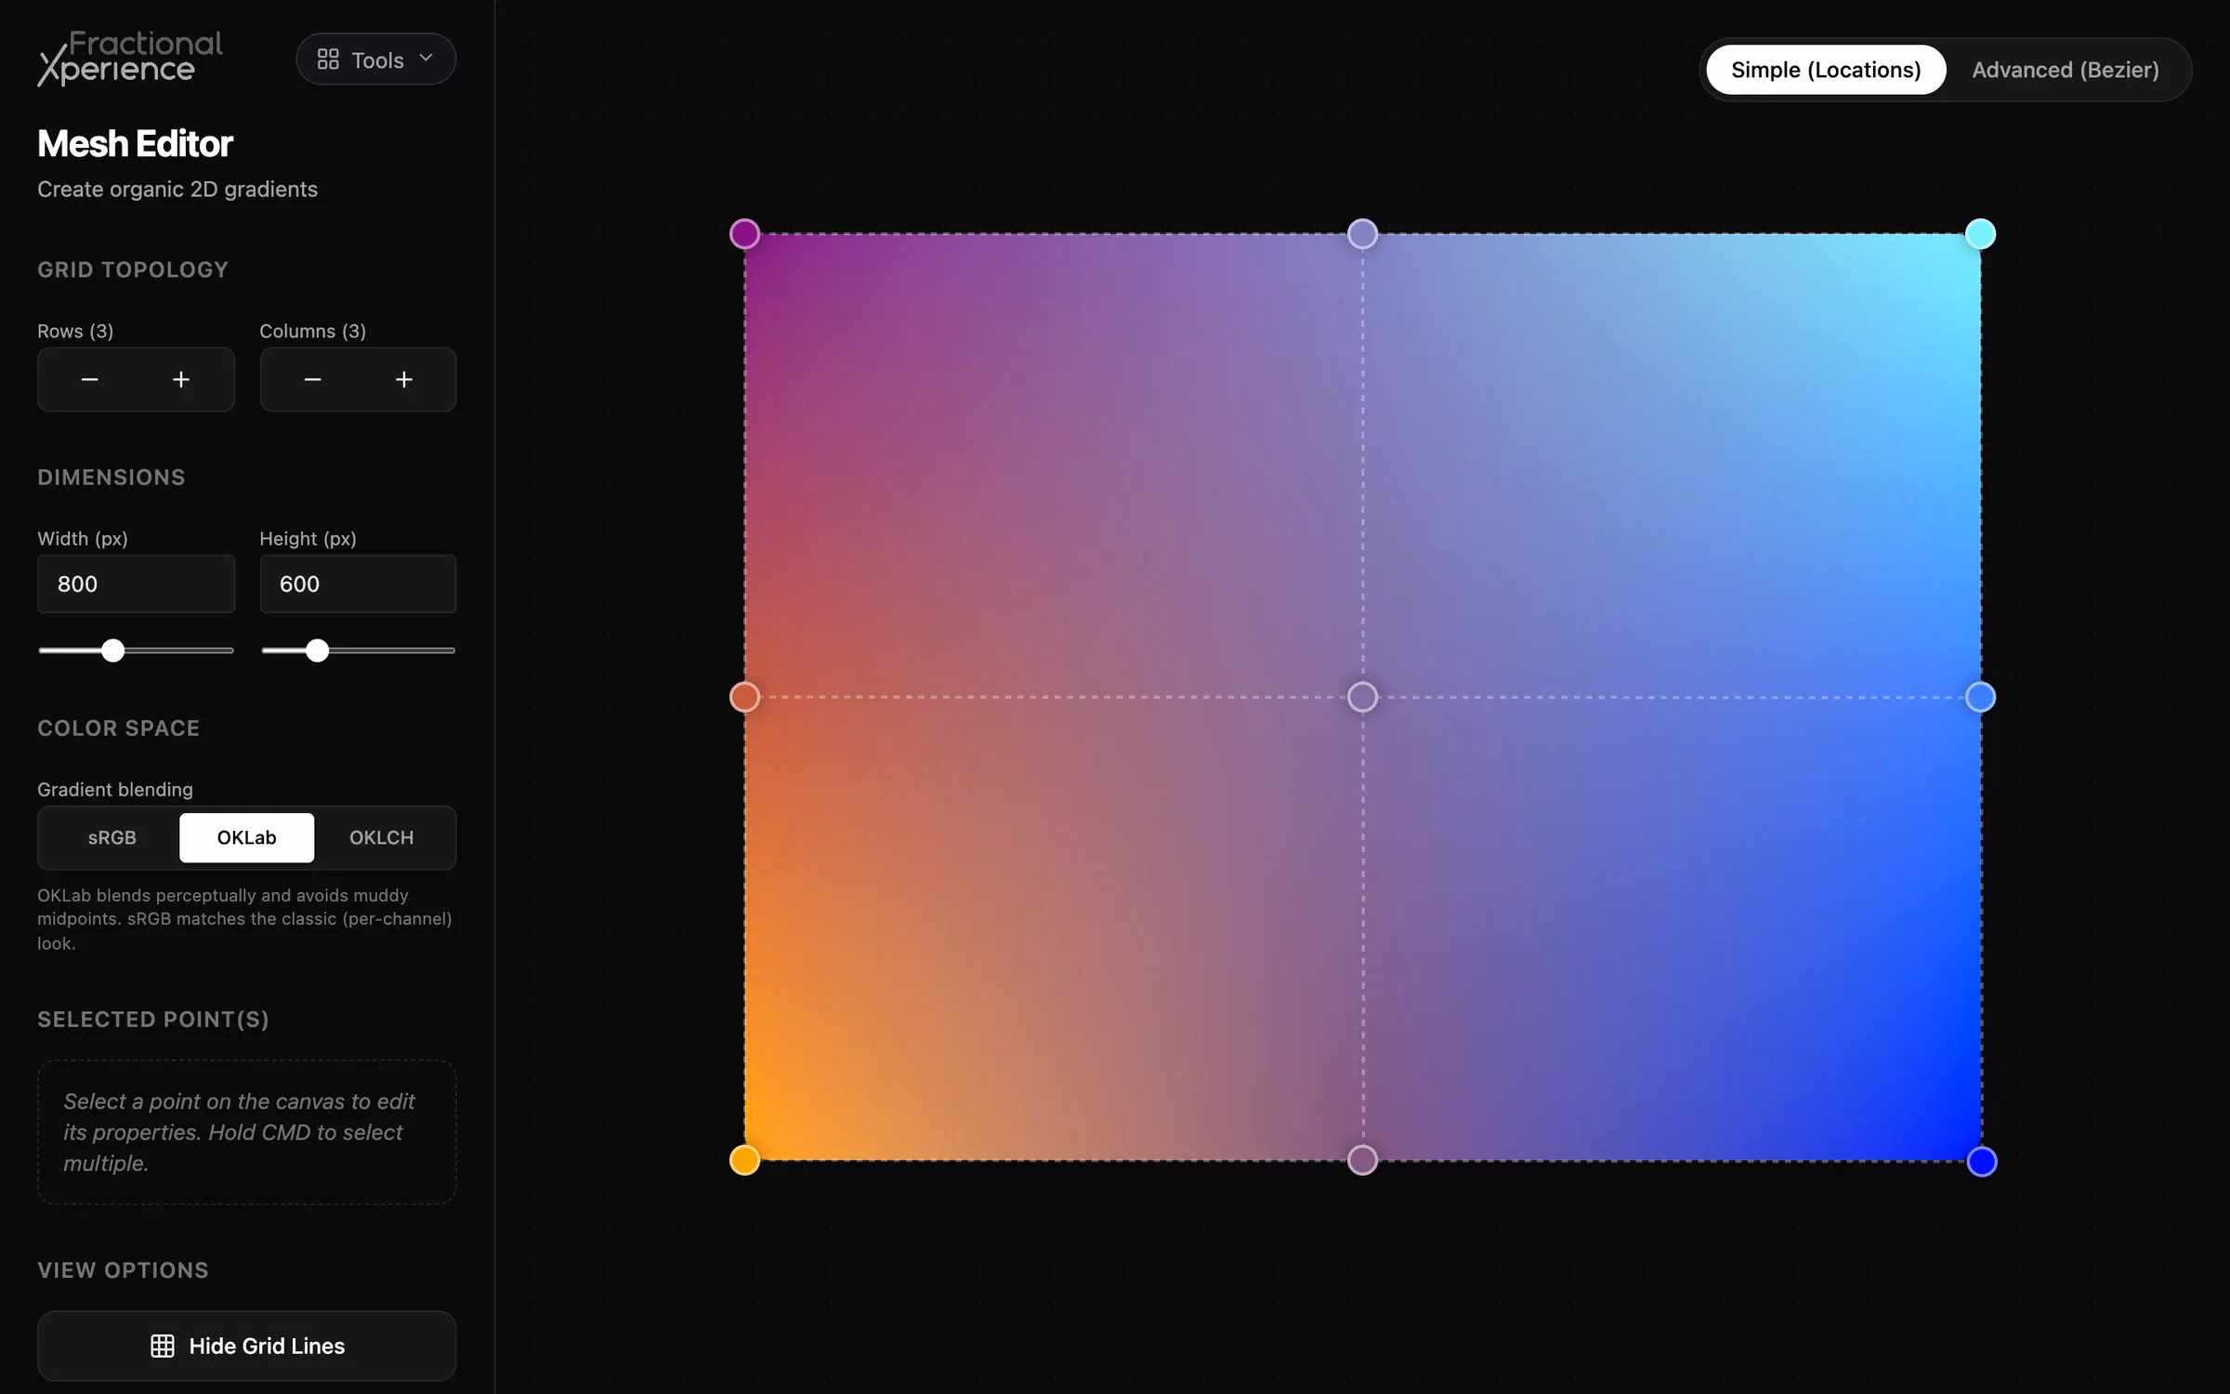Click the Height slider handle
Image resolution: width=2230 pixels, height=1394 pixels.
click(x=317, y=651)
